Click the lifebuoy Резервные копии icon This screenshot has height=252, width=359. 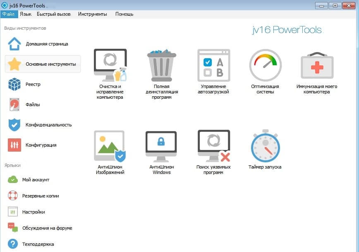12,196
